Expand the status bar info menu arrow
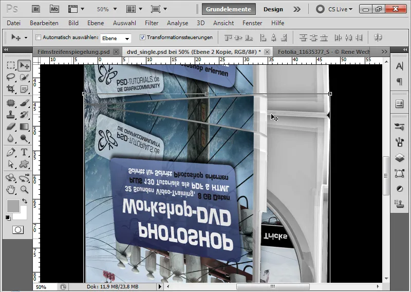This screenshot has height=292, width=411. point(160,286)
